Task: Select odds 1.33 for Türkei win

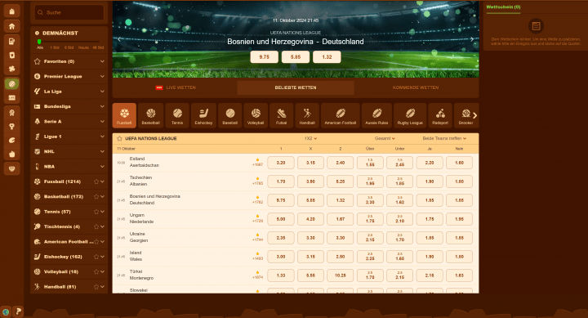Action: (x=281, y=275)
